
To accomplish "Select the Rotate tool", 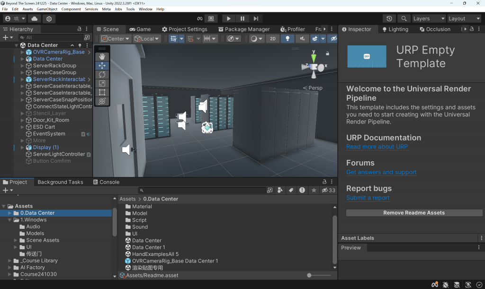I will point(102,74).
